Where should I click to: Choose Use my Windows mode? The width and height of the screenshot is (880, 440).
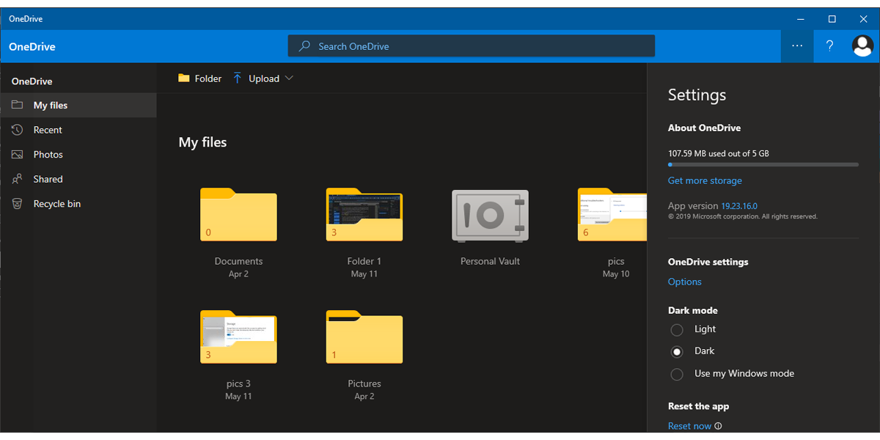[x=676, y=374]
